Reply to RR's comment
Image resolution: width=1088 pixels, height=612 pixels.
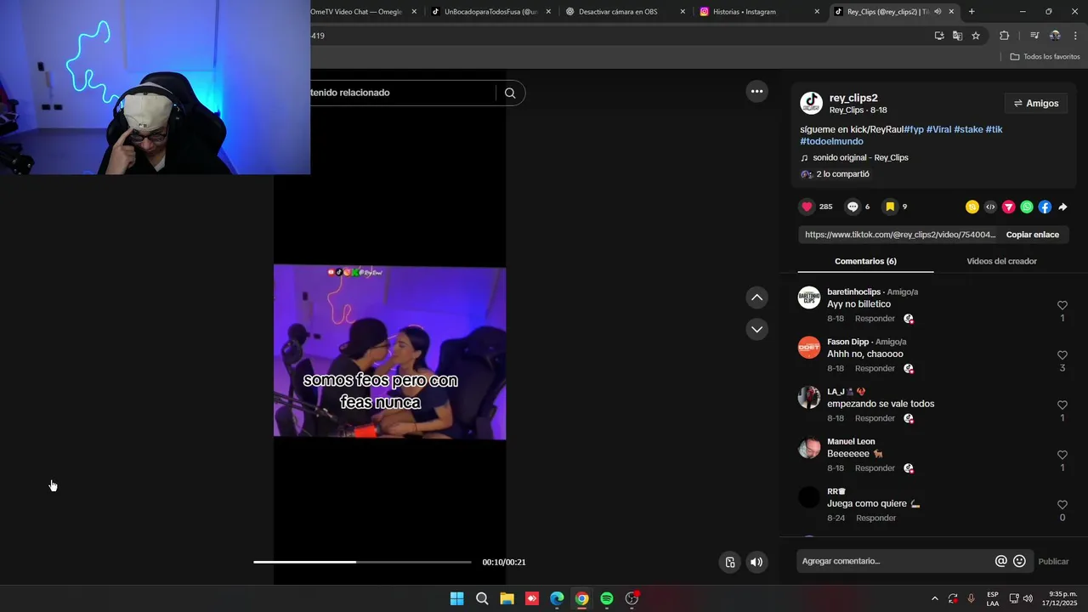(x=875, y=518)
